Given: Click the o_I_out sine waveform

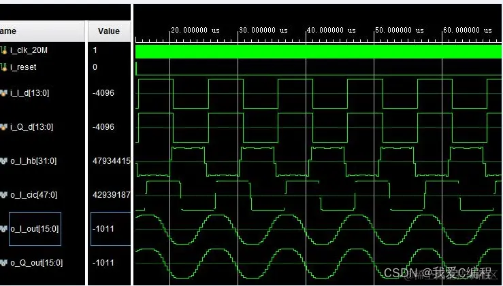Looking at the screenshot, I should click(319, 230).
